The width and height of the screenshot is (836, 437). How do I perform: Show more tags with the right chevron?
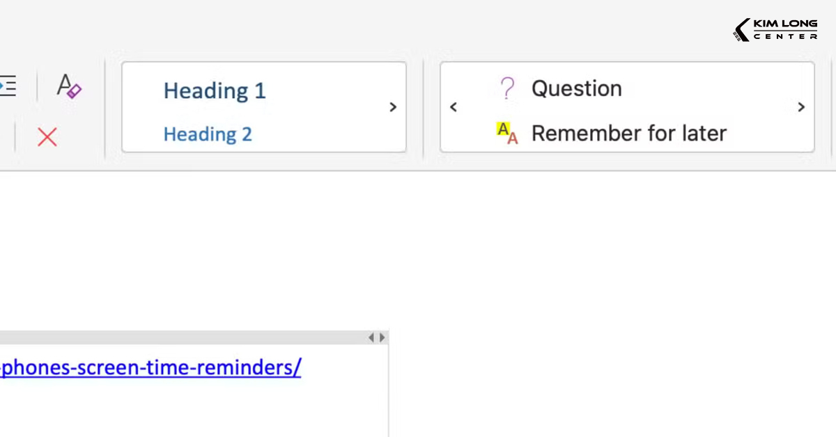click(801, 107)
